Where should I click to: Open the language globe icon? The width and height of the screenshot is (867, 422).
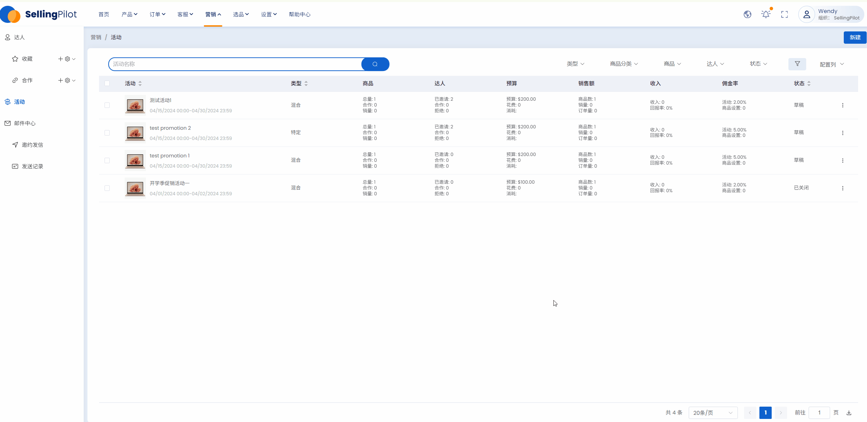point(747,14)
